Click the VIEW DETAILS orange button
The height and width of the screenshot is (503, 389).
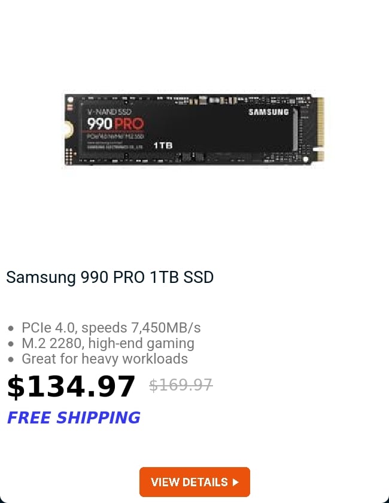tap(194, 482)
